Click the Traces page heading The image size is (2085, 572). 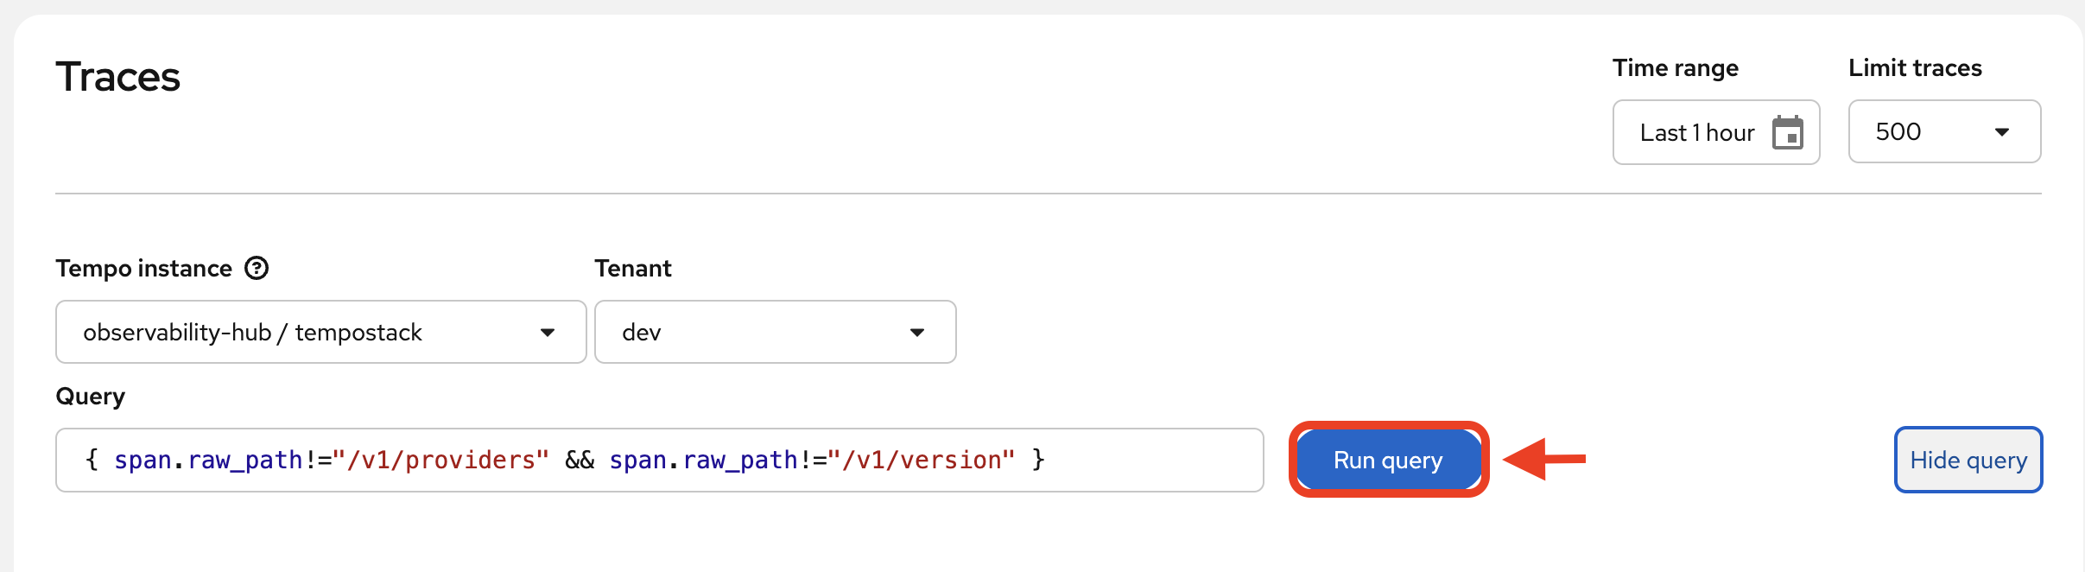coord(117,76)
